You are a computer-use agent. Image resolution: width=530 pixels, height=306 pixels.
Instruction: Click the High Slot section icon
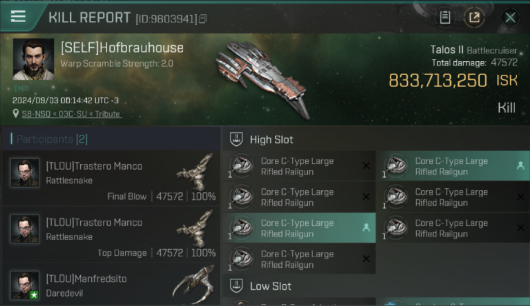tap(235, 140)
